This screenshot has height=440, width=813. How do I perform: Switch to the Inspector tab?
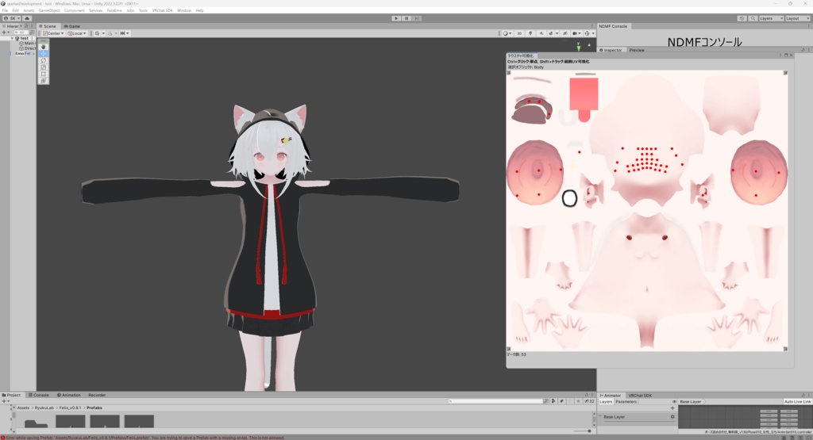[x=611, y=50]
